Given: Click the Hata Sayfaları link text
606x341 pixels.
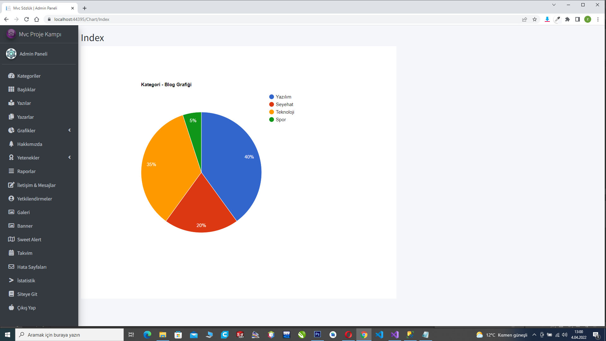Looking at the screenshot, I should click(32, 267).
